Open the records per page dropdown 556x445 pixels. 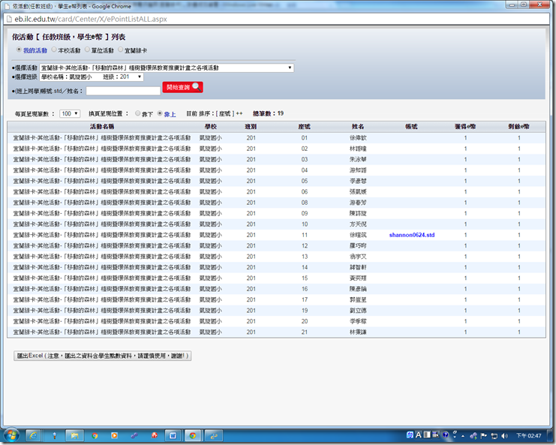point(70,114)
